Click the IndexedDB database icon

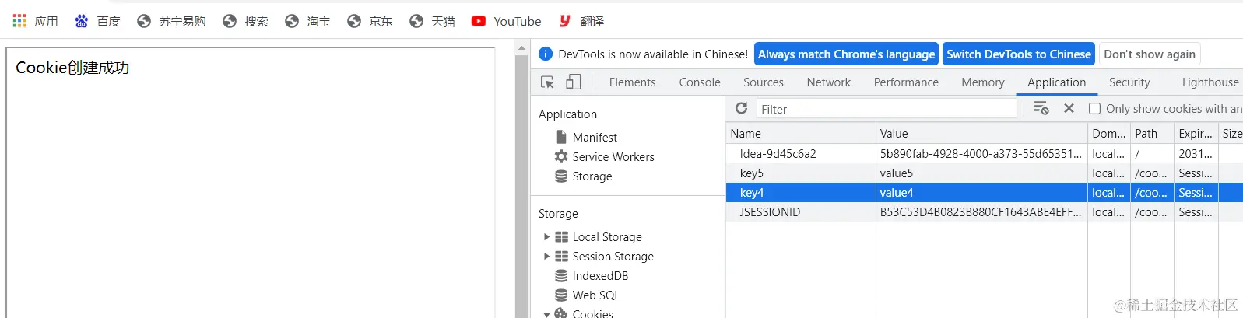[x=561, y=275]
